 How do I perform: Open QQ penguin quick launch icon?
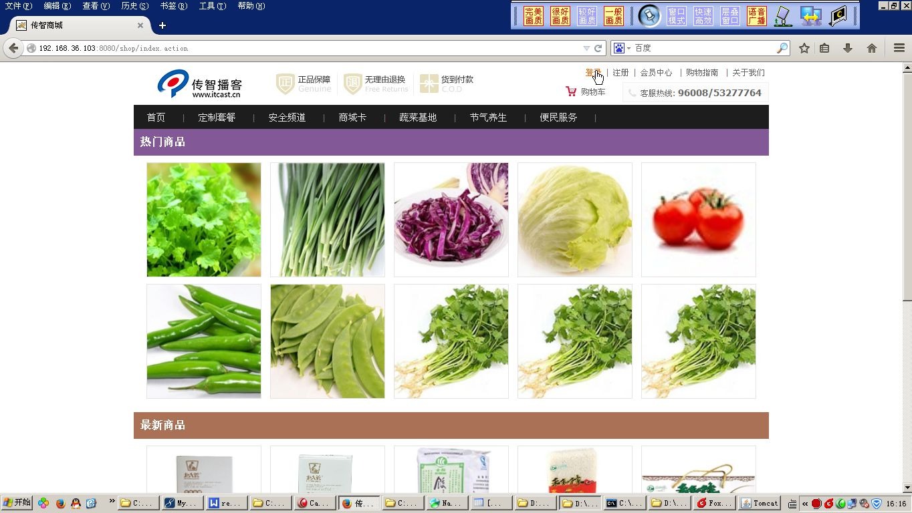(76, 503)
